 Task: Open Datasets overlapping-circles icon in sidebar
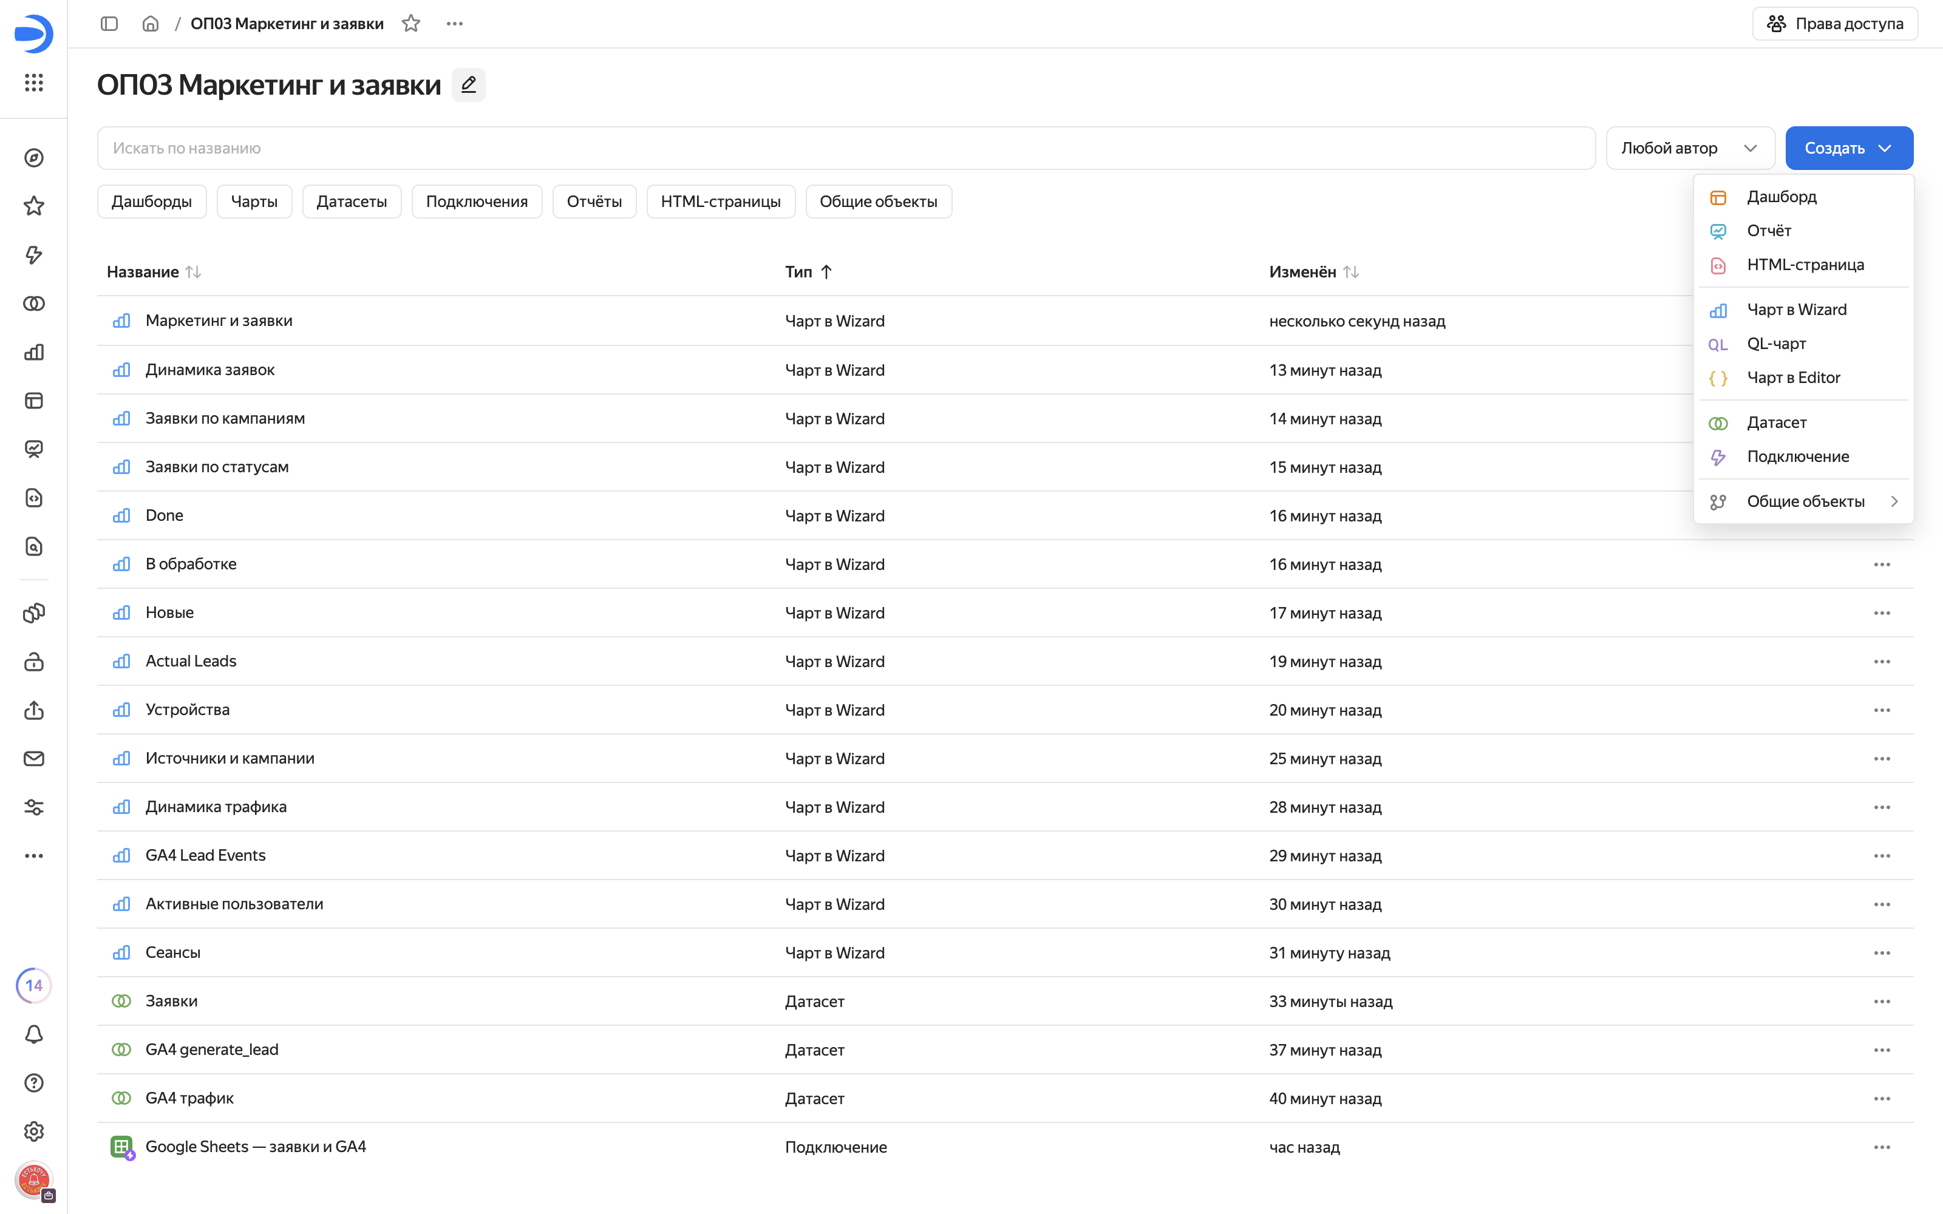(34, 303)
